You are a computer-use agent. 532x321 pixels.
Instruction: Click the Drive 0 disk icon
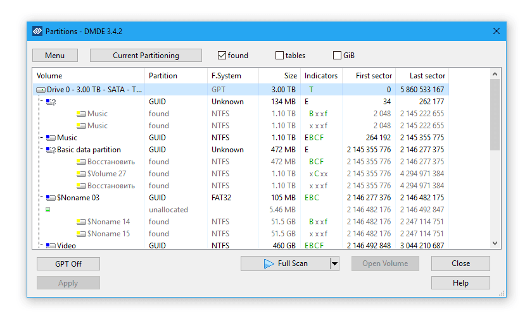41,90
